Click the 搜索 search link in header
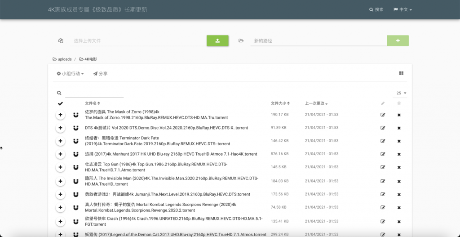The width and height of the screenshot is (460, 237). [376, 10]
